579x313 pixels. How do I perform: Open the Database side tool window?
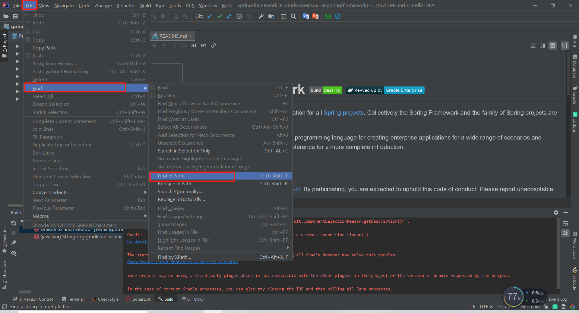(x=575, y=67)
